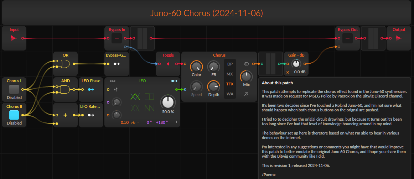Select the DP chorus character mode

coord(230,64)
